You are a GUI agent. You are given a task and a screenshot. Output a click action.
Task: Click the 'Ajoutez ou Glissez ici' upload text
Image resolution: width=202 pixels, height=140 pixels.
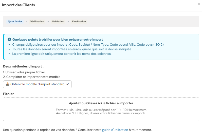[x=101, y=103]
